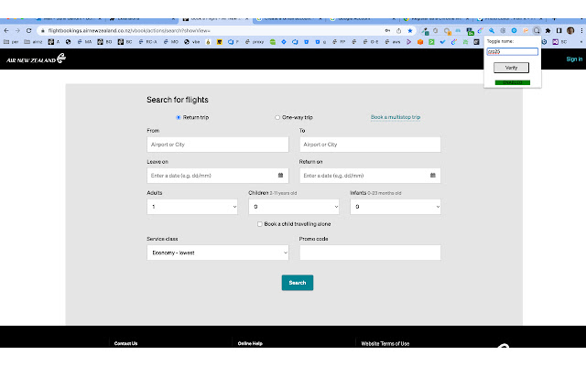Click the Toggle name input field
Screen dimensions: 586x366
point(513,51)
